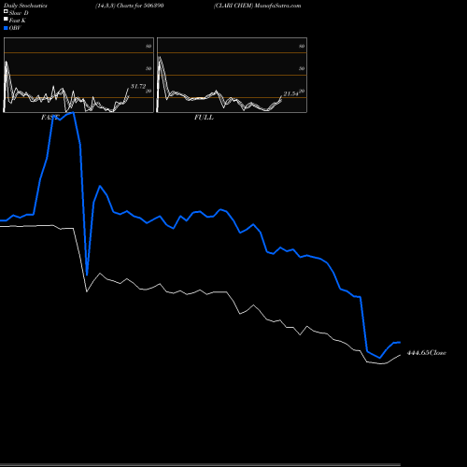Click the 21.54 value in FULL chart
Viewport: 467px width, 467px height.
point(290,93)
